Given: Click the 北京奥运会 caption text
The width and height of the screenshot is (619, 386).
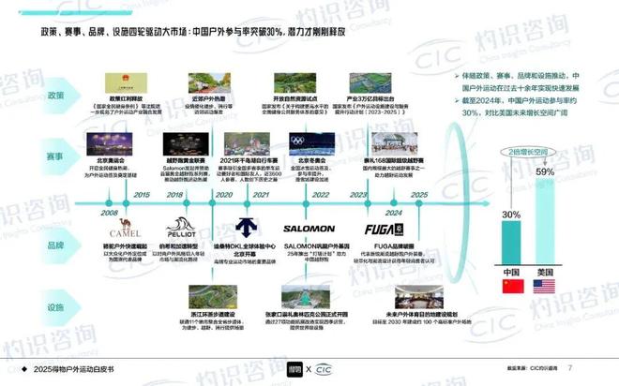Looking at the screenshot, I should 111,160.
